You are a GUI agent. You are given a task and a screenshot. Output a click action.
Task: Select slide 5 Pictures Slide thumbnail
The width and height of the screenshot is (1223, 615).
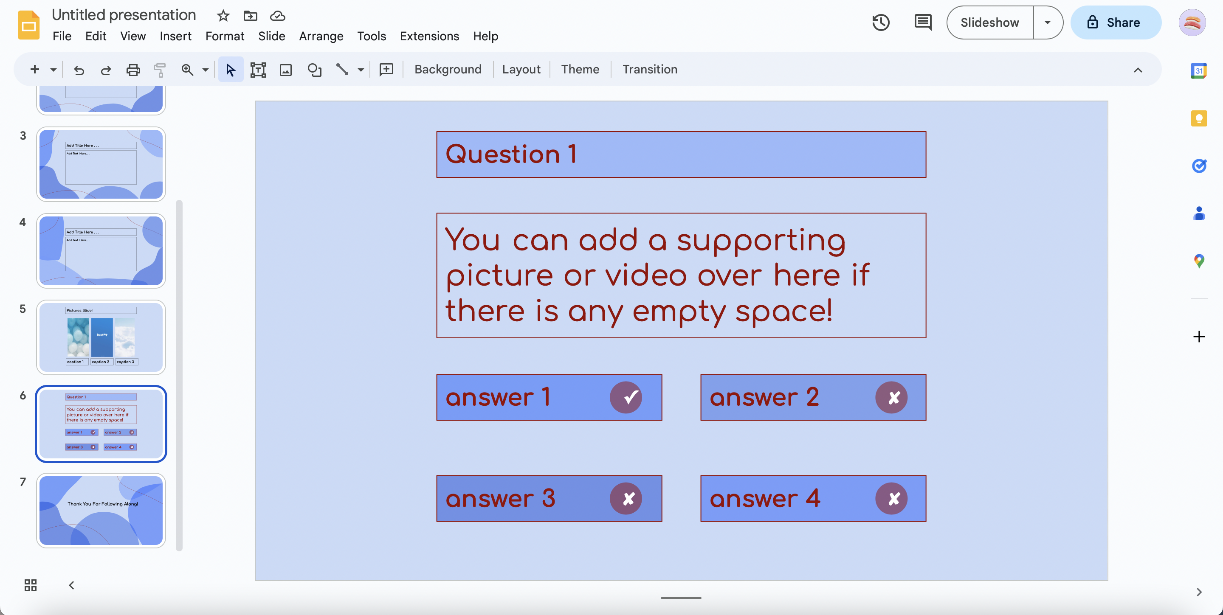click(x=101, y=337)
